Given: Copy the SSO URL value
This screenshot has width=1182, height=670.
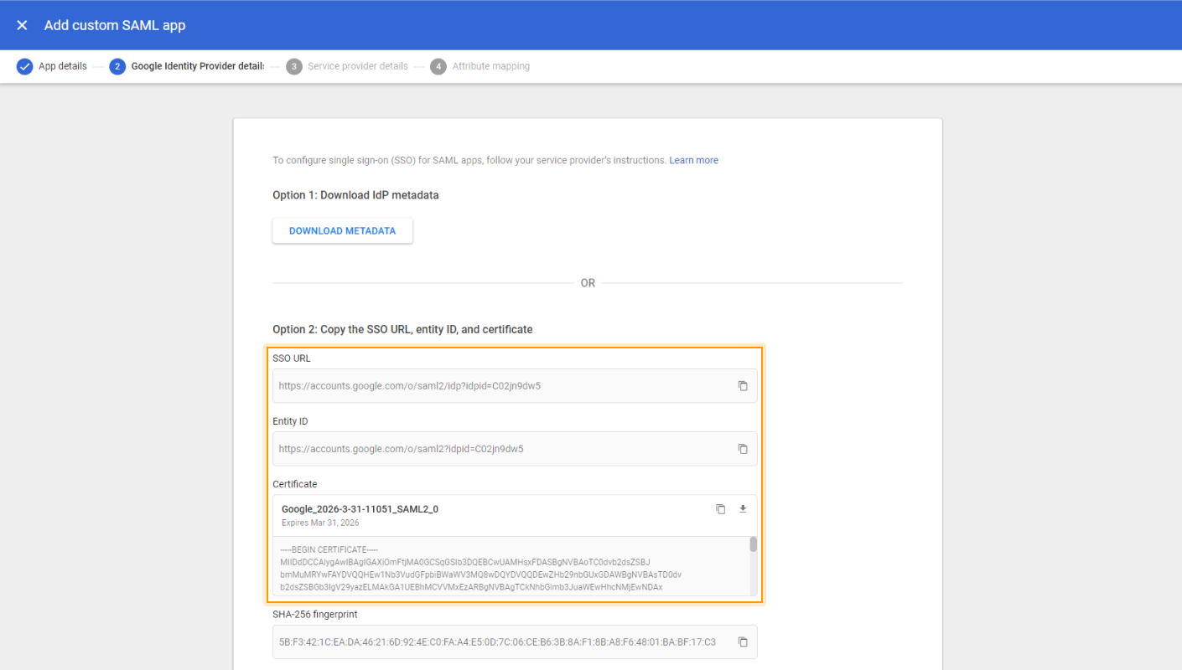Looking at the screenshot, I should click(x=743, y=386).
